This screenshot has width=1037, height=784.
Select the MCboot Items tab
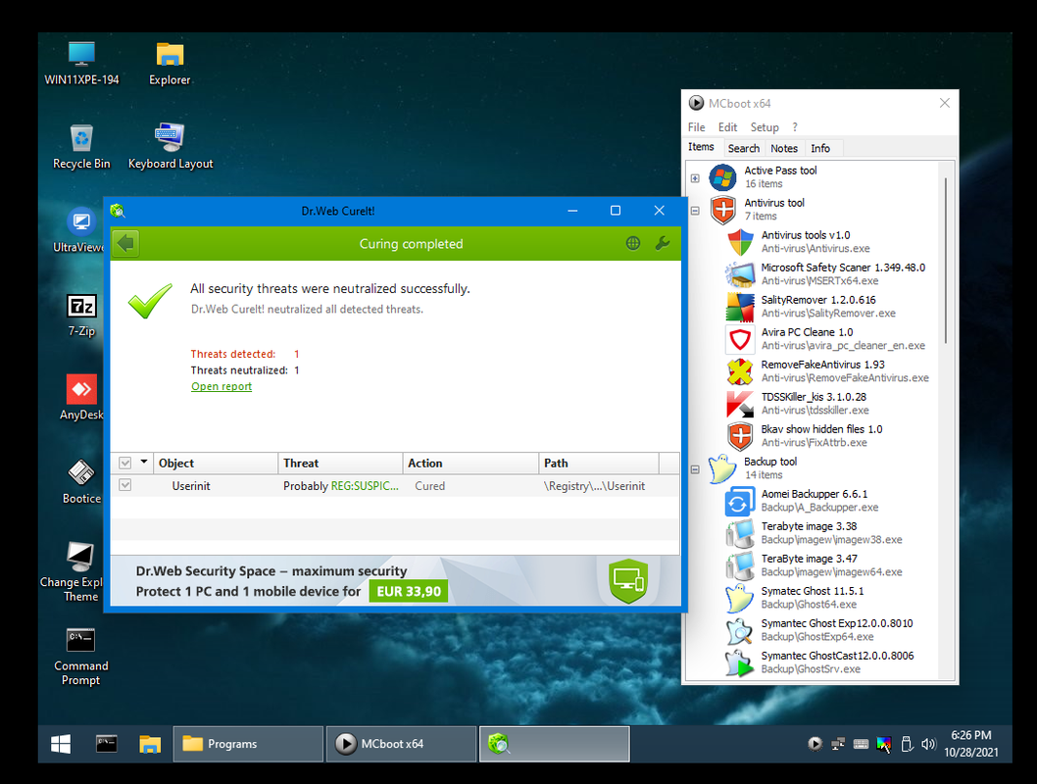(701, 147)
